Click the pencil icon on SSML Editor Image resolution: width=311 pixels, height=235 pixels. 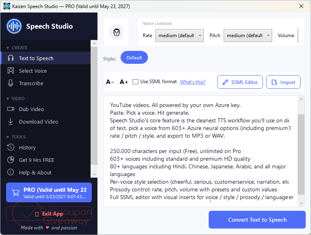[225, 82]
